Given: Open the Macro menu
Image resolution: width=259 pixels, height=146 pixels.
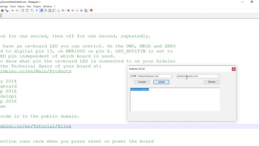Looking at the screenshot, I should 21,6.
